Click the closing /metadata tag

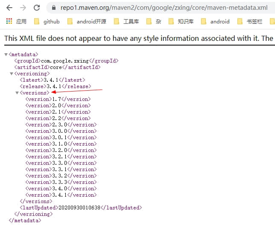[25, 221]
